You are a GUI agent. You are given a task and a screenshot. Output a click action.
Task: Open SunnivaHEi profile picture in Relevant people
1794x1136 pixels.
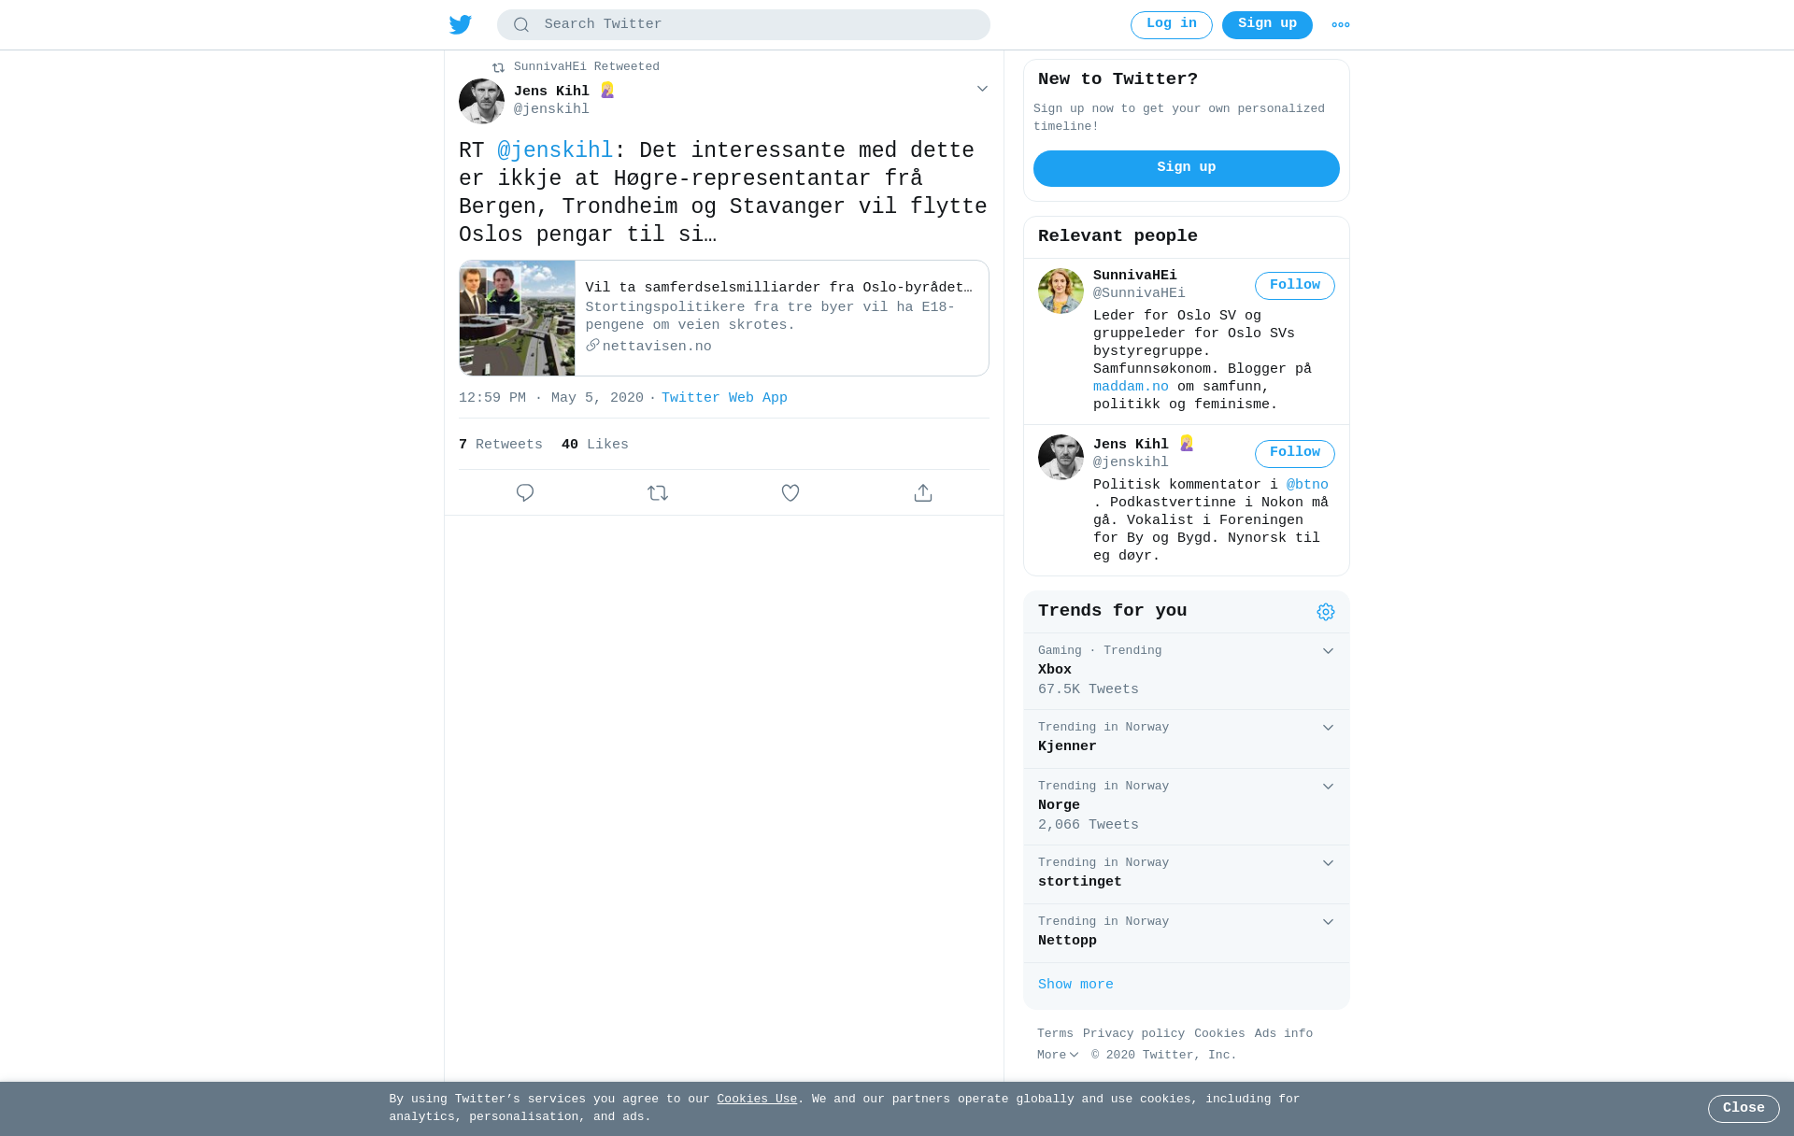pos(1061,291)
